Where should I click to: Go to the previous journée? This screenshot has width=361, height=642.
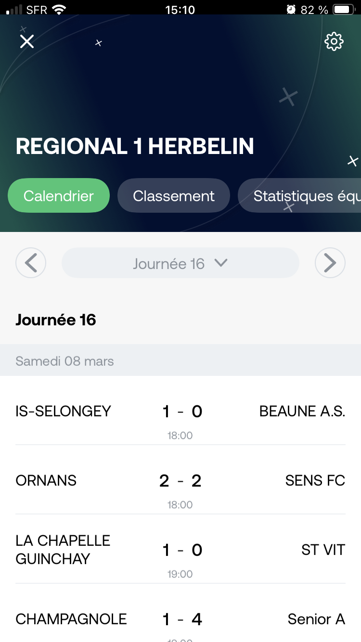pyautogui.click(x=31, y=263)
